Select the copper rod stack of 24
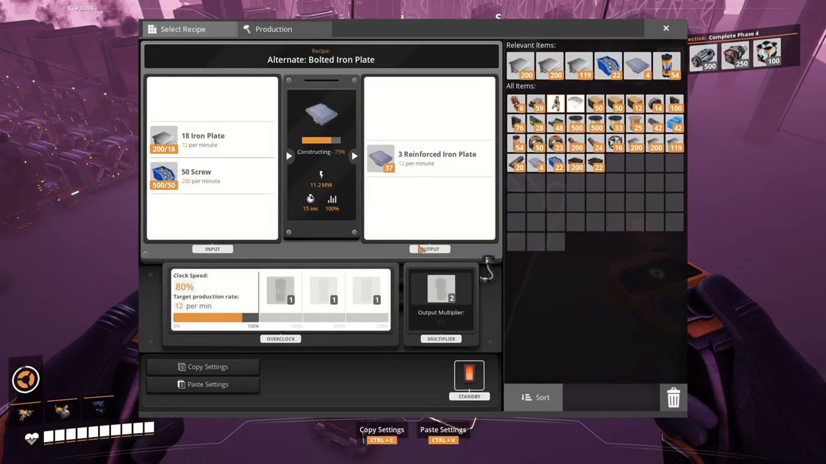Screen dimensions: 826x464 click(x=595, y=143)
